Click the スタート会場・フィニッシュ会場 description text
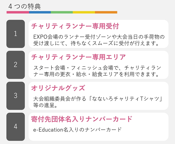The height and width of the screenshot is (144, 175). pyautogui.click(x=99, y=68)
